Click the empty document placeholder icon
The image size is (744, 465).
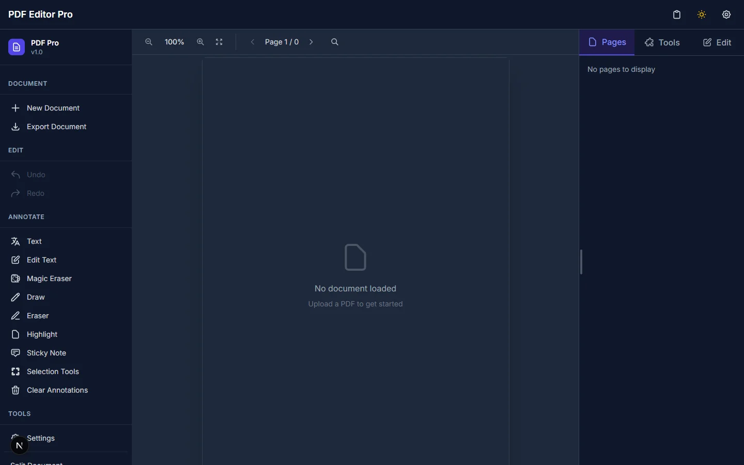[355, 257]
